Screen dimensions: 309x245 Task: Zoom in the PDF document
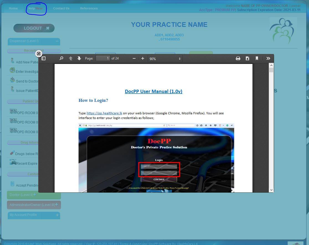click(x=143, y=58)
